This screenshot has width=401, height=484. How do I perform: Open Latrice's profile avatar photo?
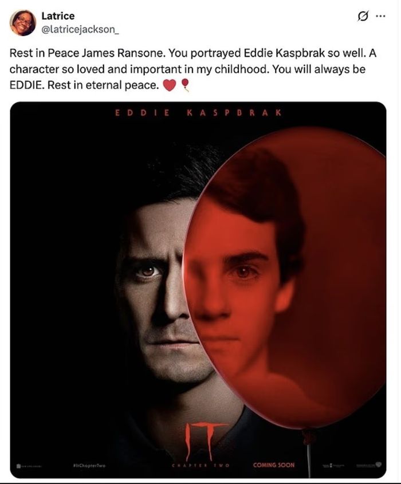point(22,22)
